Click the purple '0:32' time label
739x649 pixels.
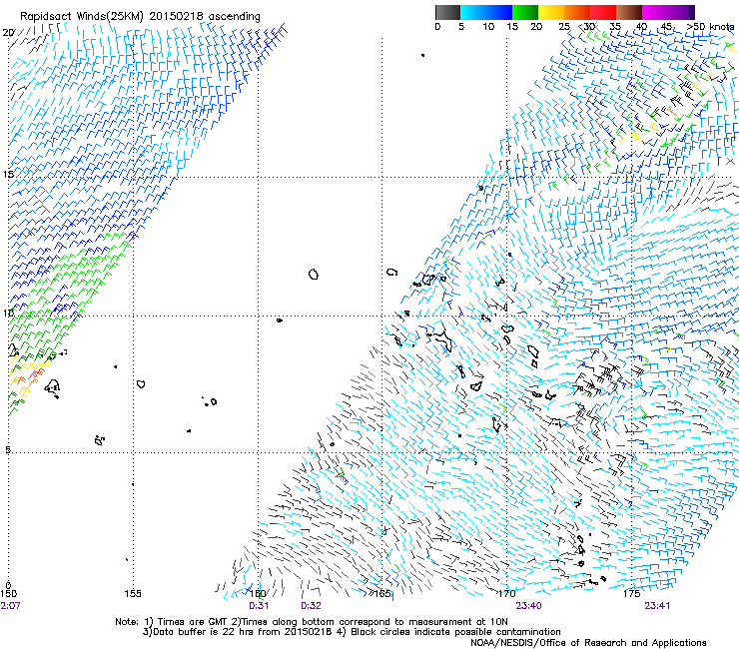click(311, 606)
